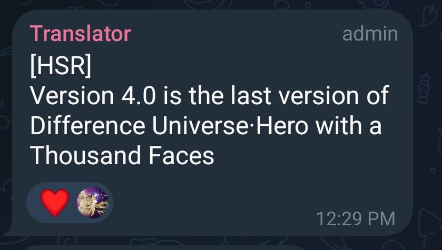Click the word "Thousand" in message
The height and width of the screenshot is (250, 442).
(85, 156)
